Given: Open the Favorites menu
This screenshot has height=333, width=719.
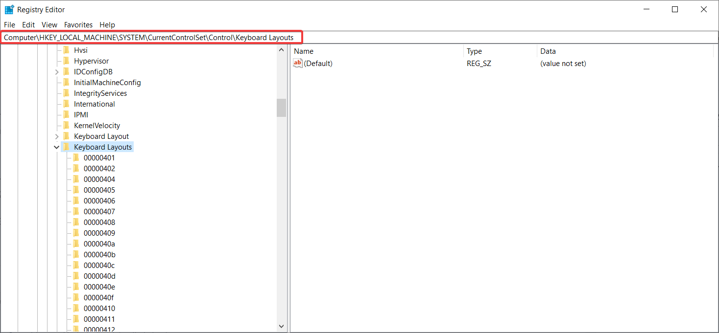Looking at the screenshot, I should click(78, 24).
